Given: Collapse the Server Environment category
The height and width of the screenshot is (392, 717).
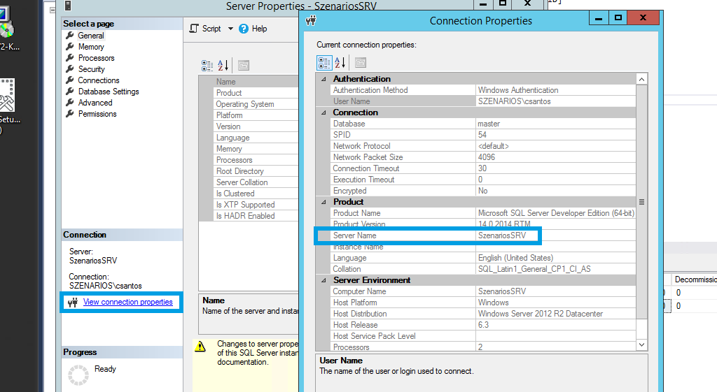Looking at the screenshot, I should click(x=323, y=280).
